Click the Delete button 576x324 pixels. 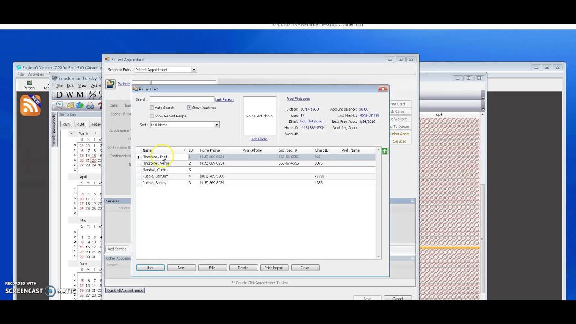243,268
